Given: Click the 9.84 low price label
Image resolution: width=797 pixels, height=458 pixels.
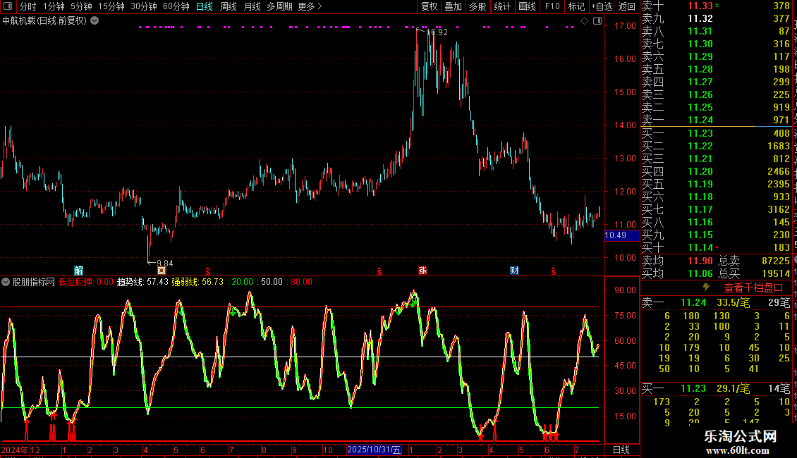Looking at the screenshot, I should [x=164, y=263].
